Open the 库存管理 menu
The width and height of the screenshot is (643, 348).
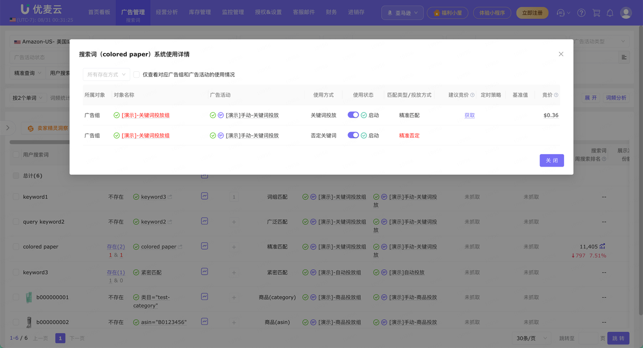coord(200,12)
